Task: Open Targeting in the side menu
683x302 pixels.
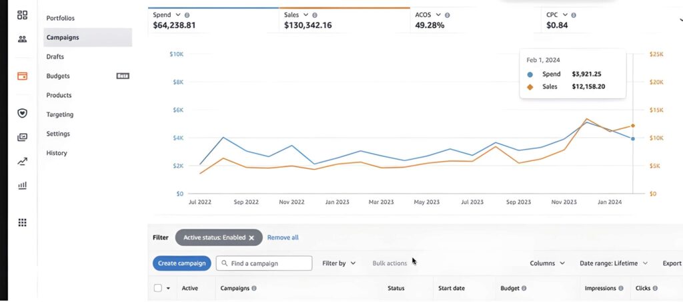Action: tap(60, 114)
